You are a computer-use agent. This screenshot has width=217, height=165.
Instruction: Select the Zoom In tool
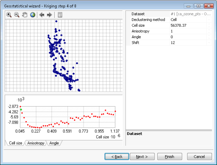(9, 15)
